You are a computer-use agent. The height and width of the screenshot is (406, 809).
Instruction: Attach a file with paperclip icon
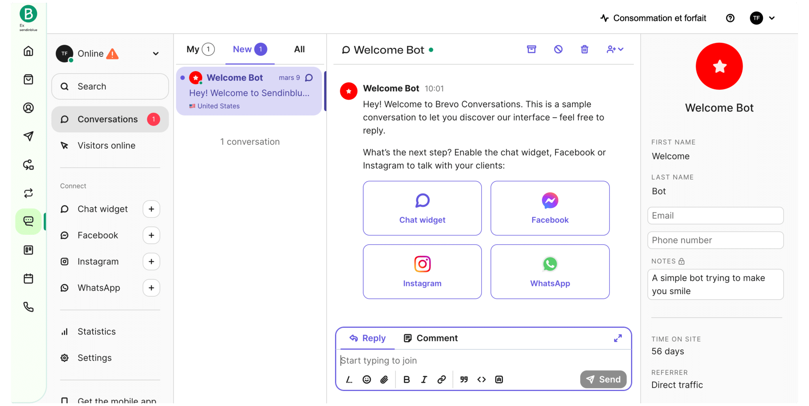pyautogui.click(x=384, y=380)
